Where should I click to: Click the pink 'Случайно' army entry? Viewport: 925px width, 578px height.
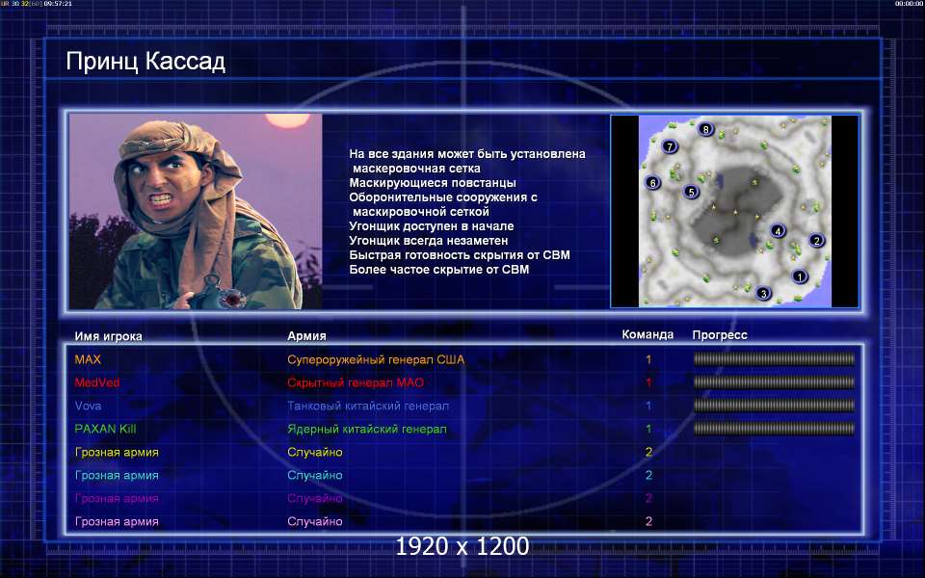click(315, 521)
